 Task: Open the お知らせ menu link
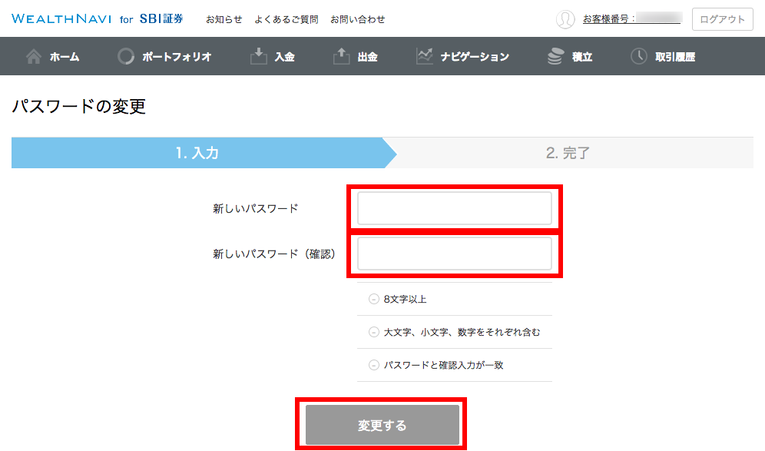tap(224, 19)
